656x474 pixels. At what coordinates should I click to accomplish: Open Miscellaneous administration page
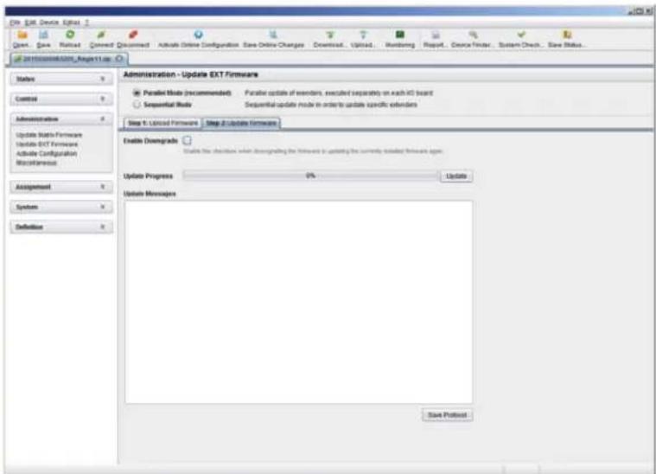point(36,163)
